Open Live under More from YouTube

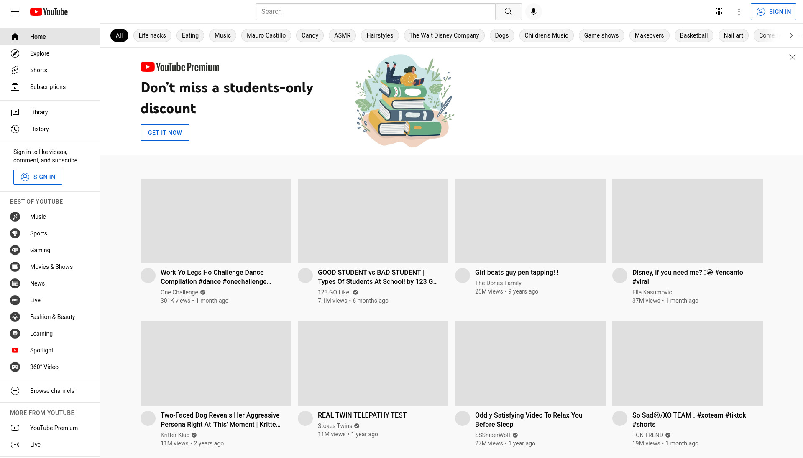coord(50,445)
